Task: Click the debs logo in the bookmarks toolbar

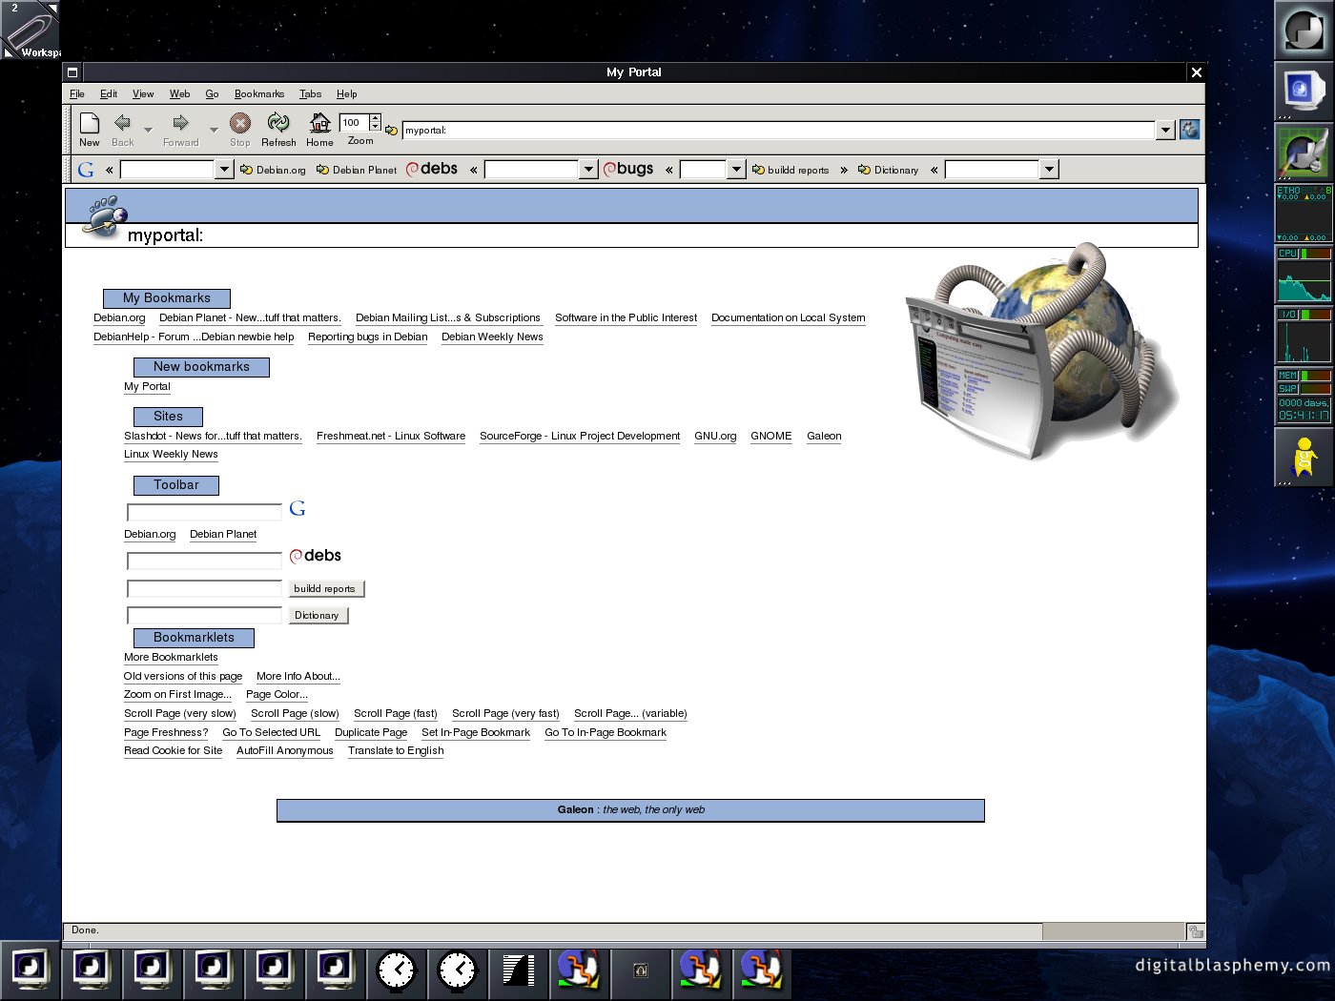Action: (x=432, y=169)
